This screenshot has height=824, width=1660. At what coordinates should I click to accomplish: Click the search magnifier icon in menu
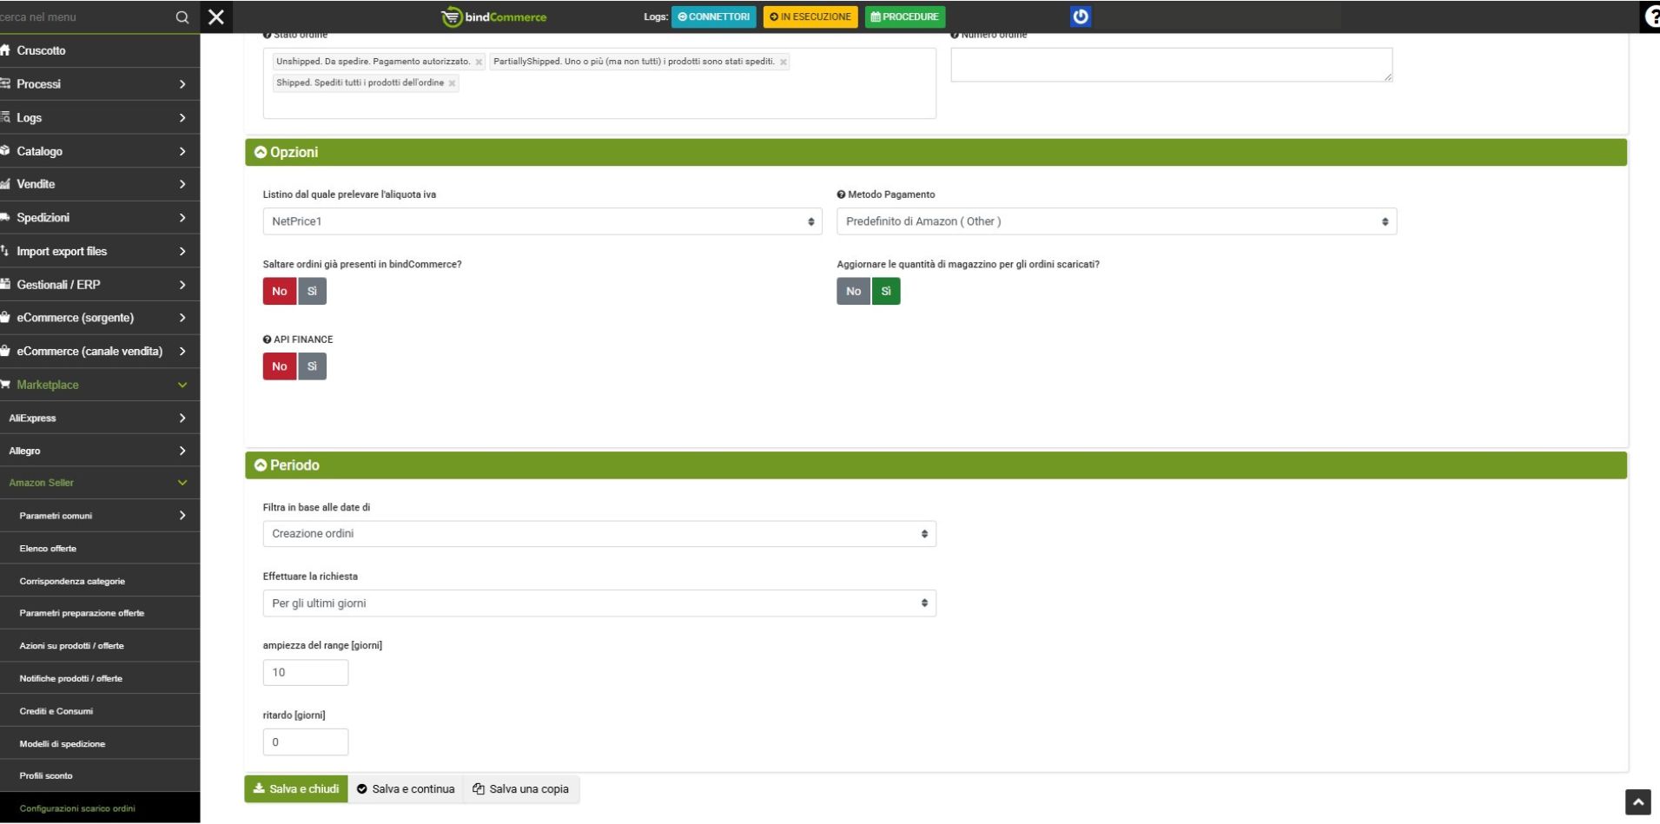tap(182, 17)
